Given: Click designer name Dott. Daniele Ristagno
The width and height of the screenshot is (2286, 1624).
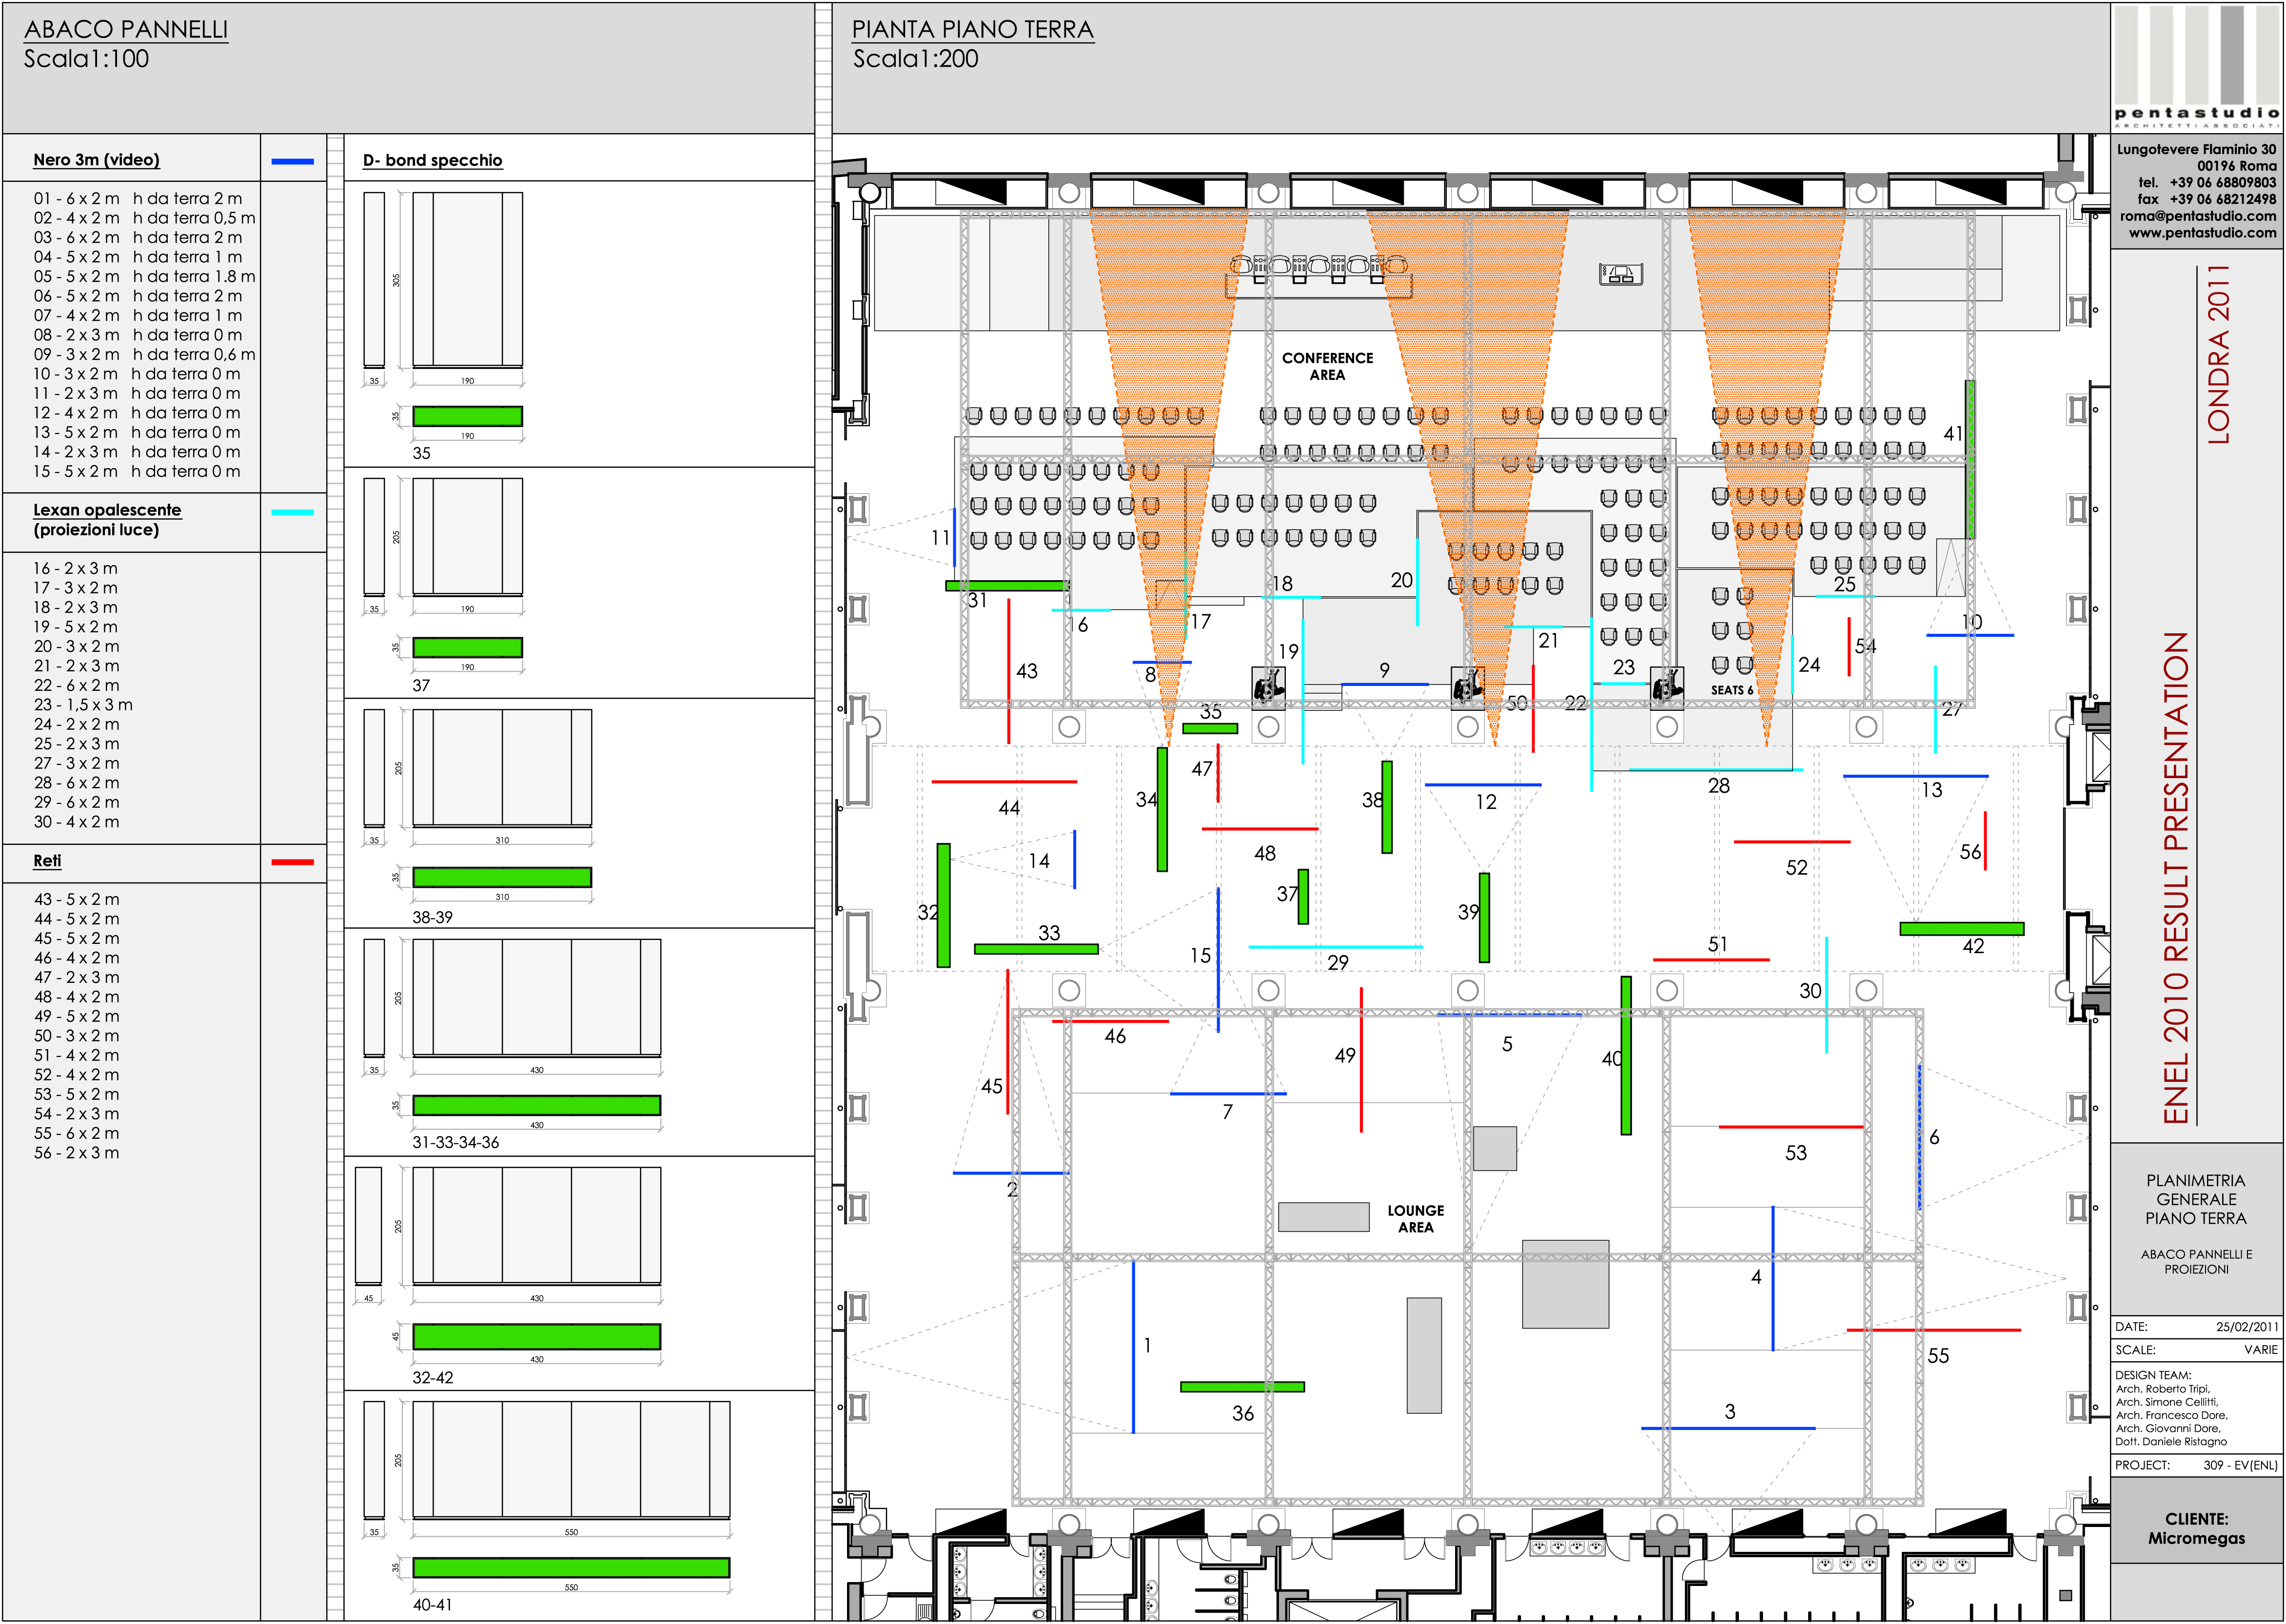Looking at the screenshot, I should point(2171,1442).
